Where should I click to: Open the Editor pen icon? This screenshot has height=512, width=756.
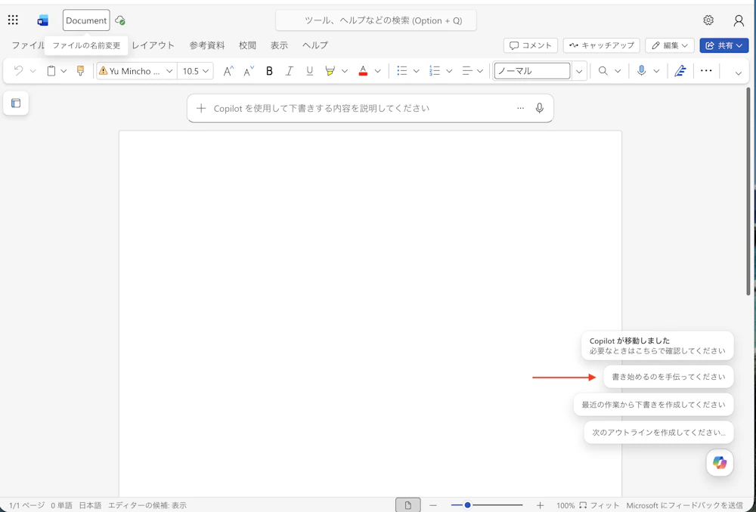point(680,71)
